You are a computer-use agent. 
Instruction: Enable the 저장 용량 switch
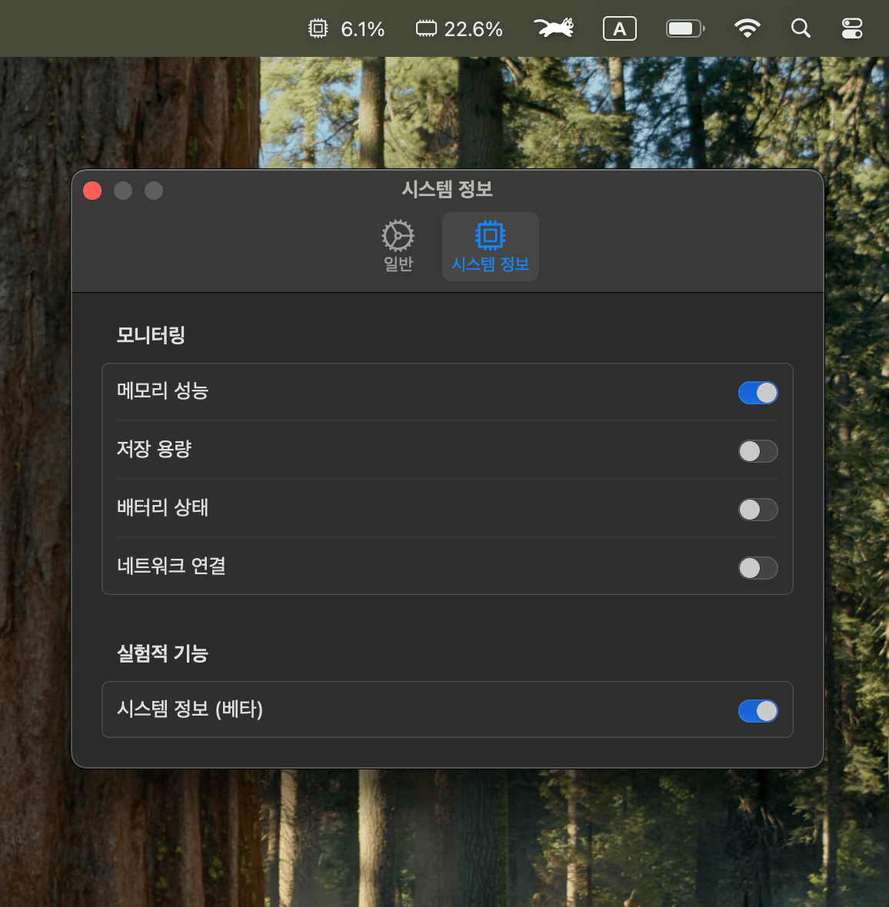(x=757, y=451)
